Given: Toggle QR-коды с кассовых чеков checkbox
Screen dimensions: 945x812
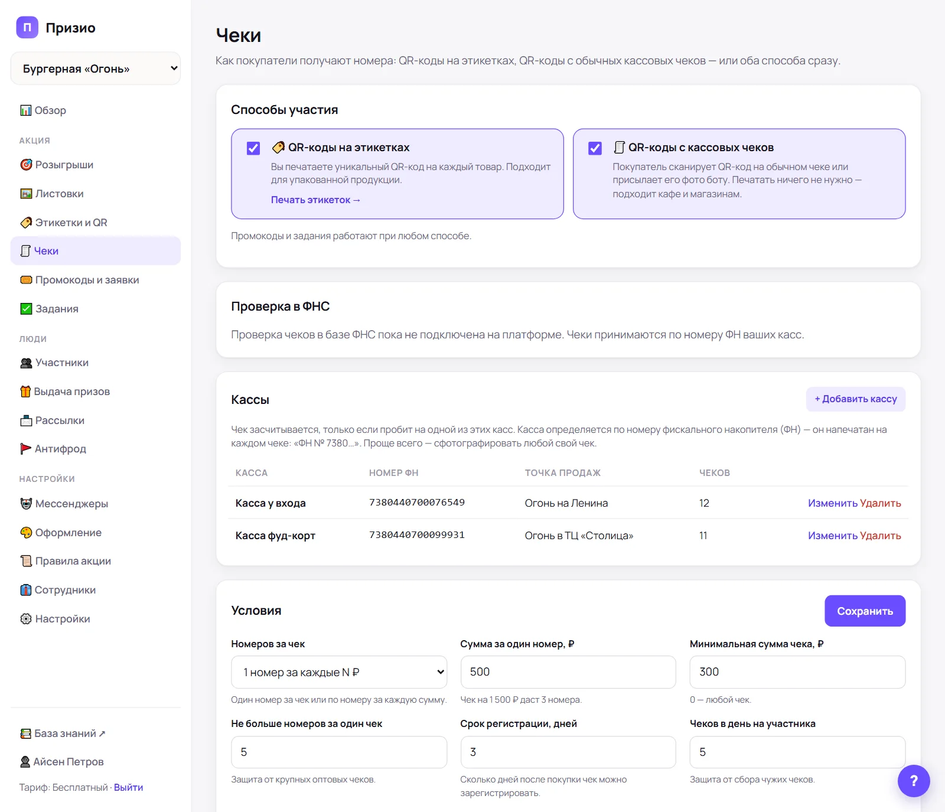Looking at the screenshot, I should click(595, 148).
